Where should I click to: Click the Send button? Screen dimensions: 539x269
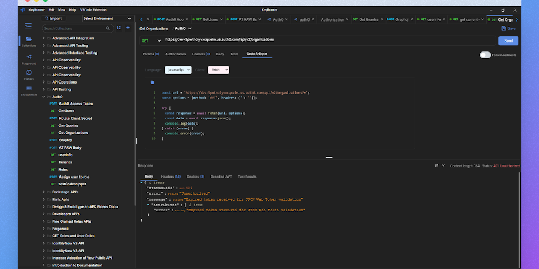coord(508,40)
